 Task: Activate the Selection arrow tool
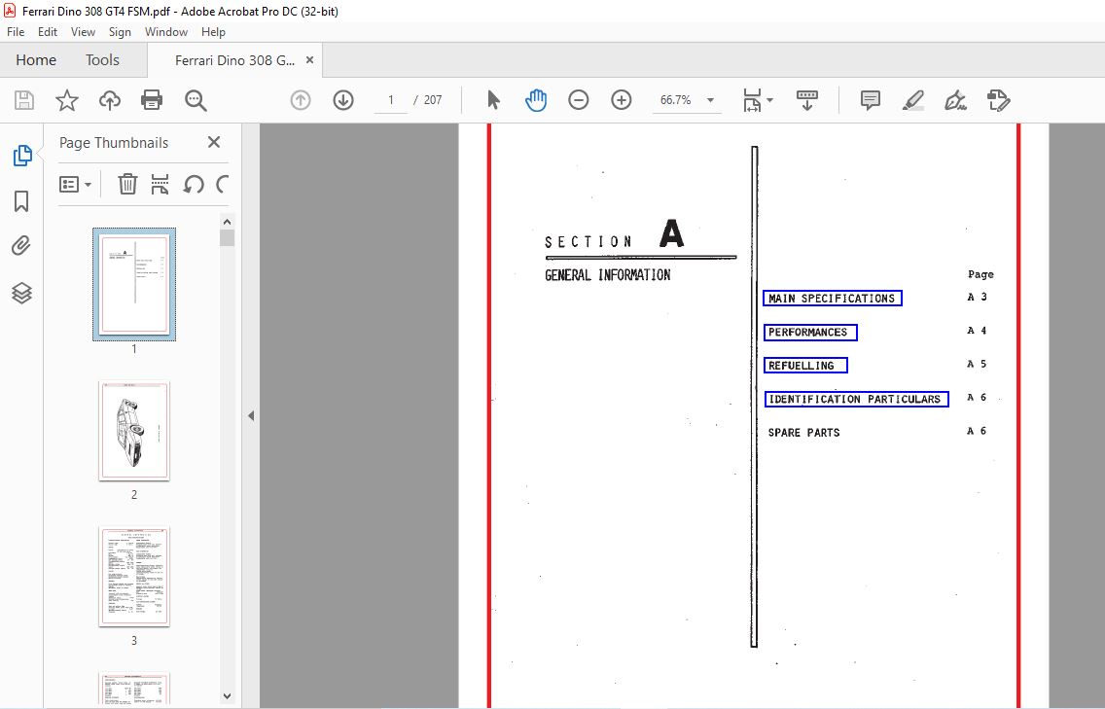(493, 100)
